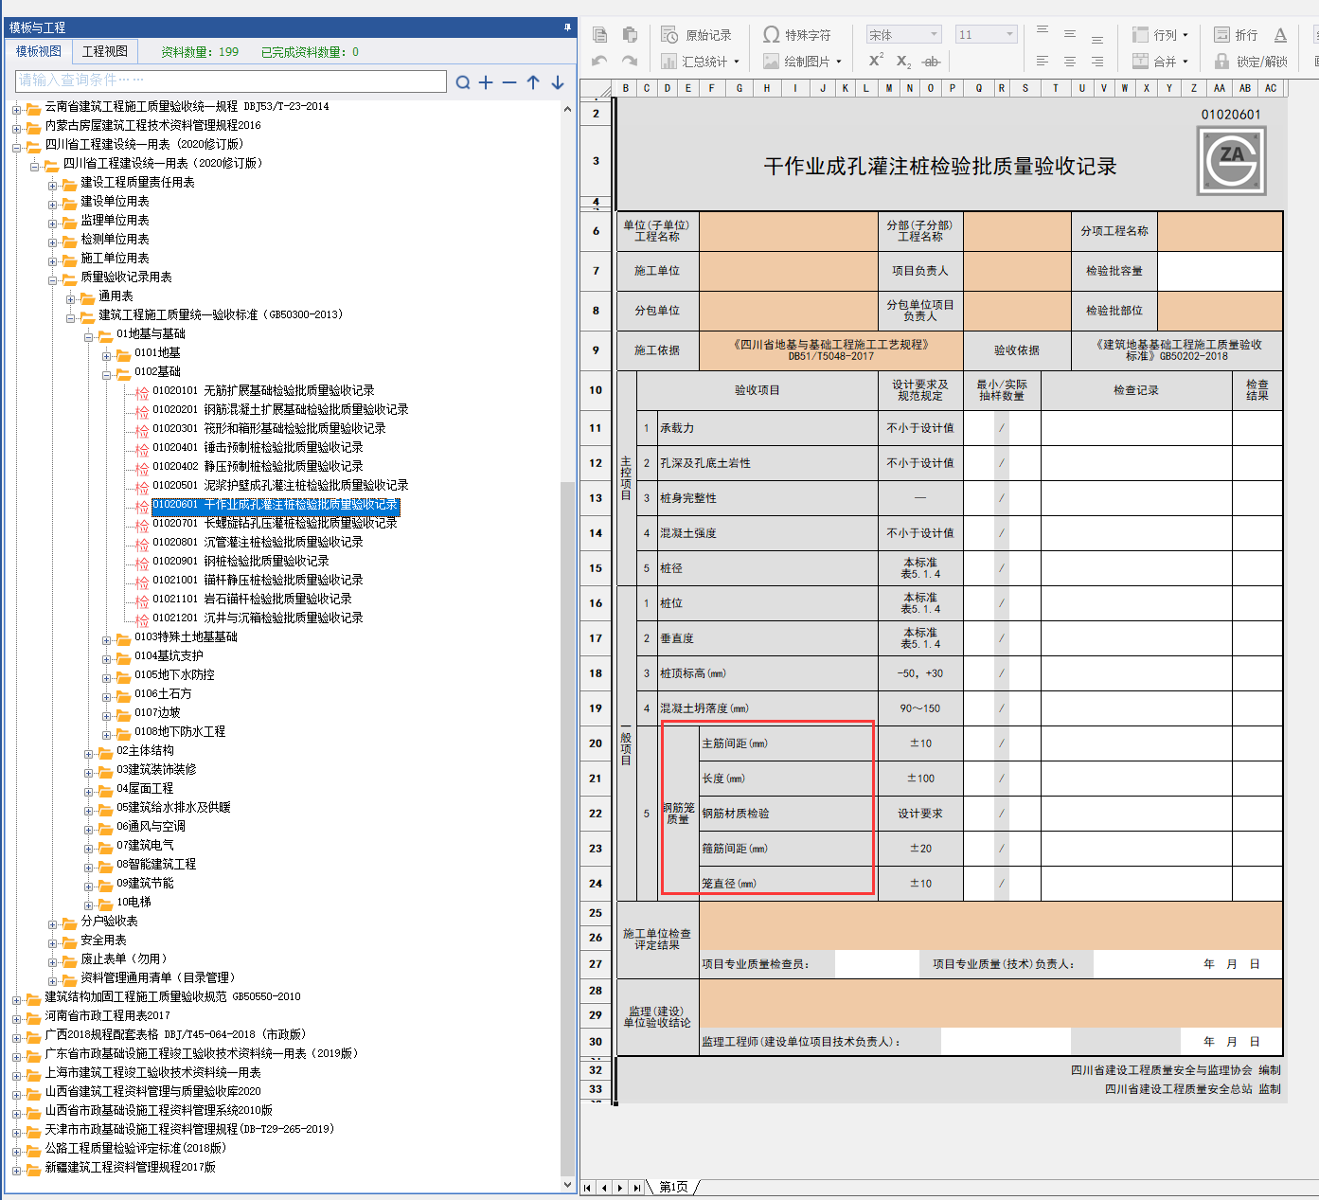Click the 折行 wrap text button
Screen dimensions: 1319x1200
point(1237,35)
